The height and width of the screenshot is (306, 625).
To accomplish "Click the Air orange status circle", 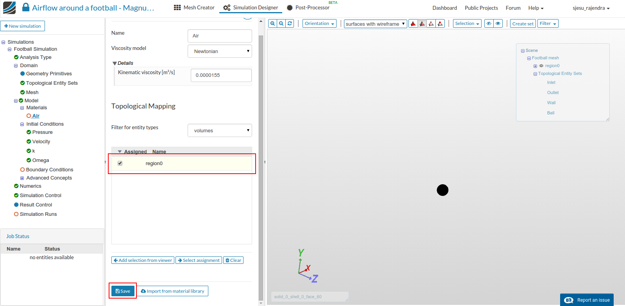I will [29, 116].
